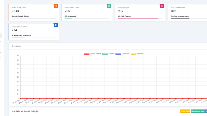Click the Eski Çalışan pink progress bar
Viewport: 207px width, 116px height.
pos(138,19)
